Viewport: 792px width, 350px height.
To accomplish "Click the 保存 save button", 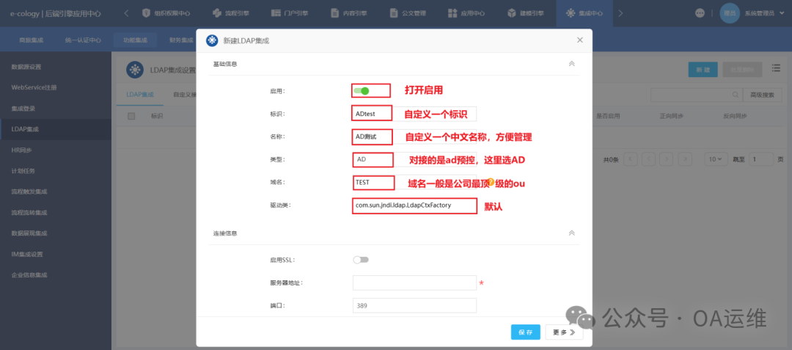I will (526, 332).
